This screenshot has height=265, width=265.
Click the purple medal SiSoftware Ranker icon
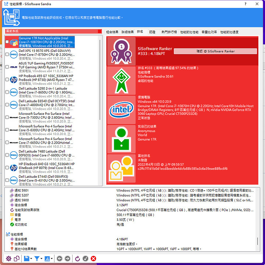pos(121,51)
